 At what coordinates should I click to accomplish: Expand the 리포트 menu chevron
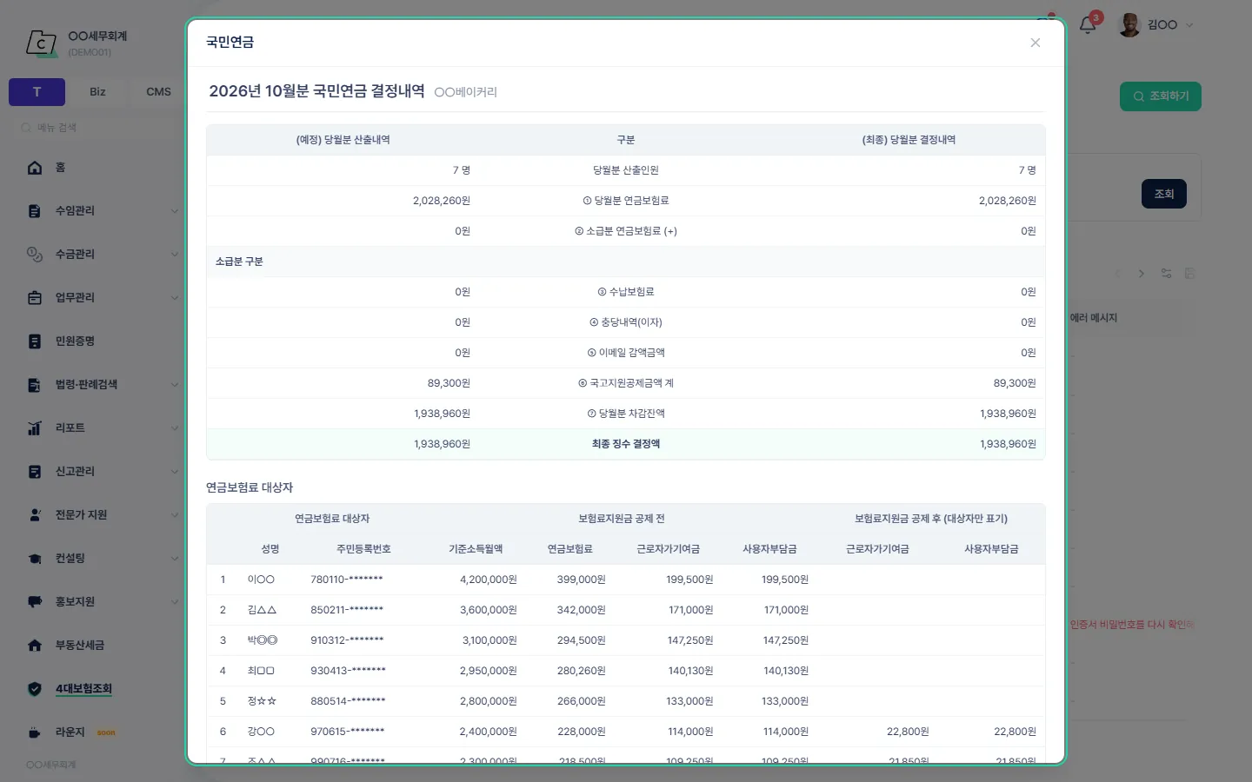click(175, 428)
